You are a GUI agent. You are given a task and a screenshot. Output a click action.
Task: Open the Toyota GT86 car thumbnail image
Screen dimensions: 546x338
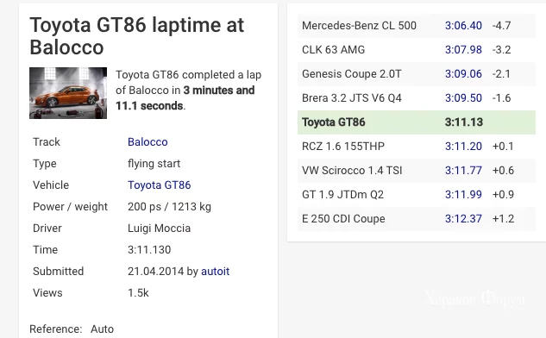(x=68, y=93)
